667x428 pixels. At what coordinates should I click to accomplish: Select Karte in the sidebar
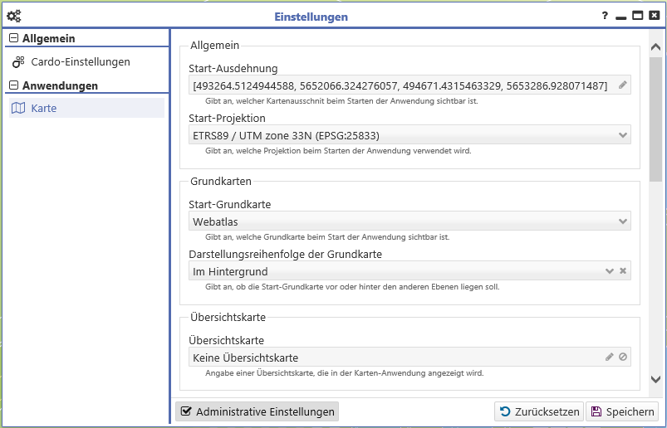43,109
